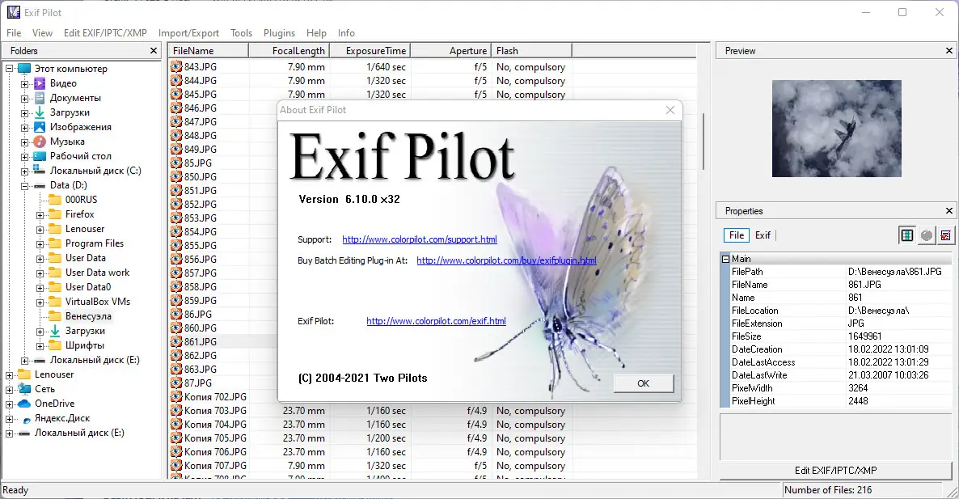959x499 pixels.
Task: Click the file icon next to 850.JPG
Action: point(176,177)
